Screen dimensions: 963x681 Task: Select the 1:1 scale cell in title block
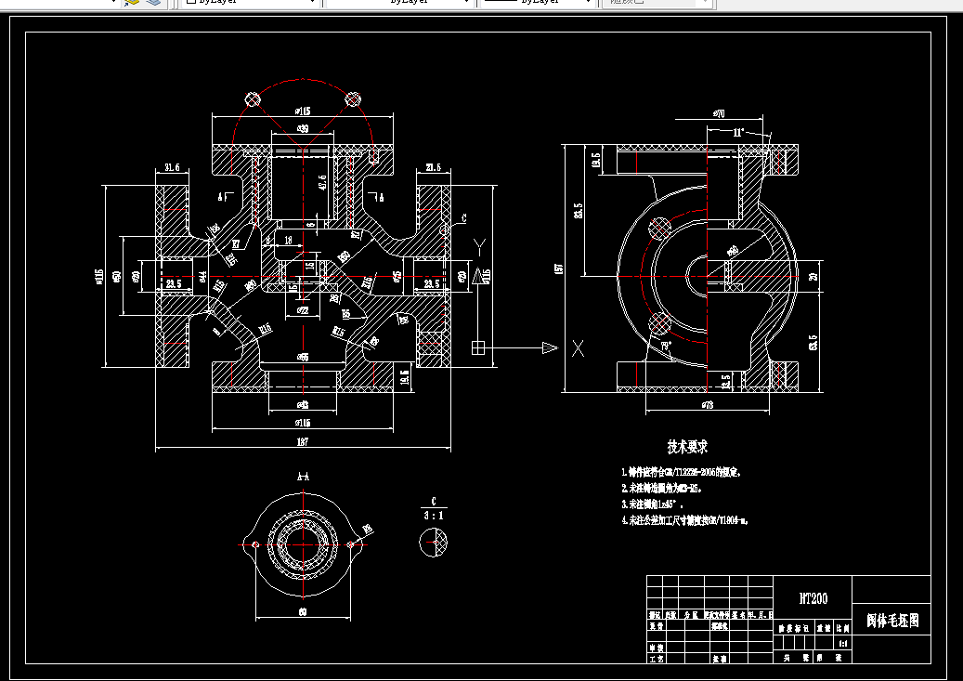click(x=843, y=644)
